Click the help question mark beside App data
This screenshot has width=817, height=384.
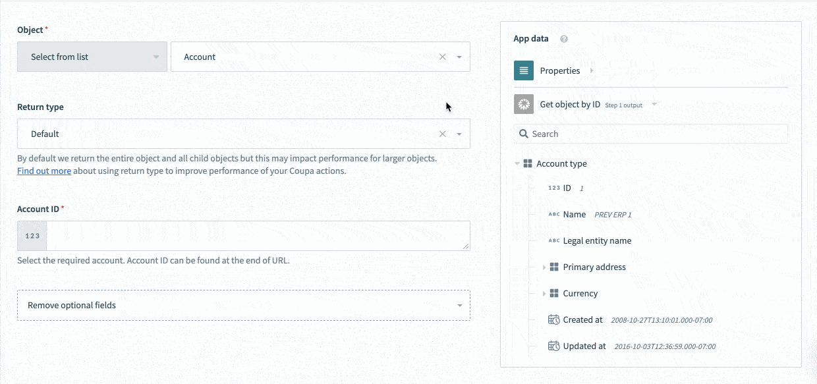coord(563,38)
